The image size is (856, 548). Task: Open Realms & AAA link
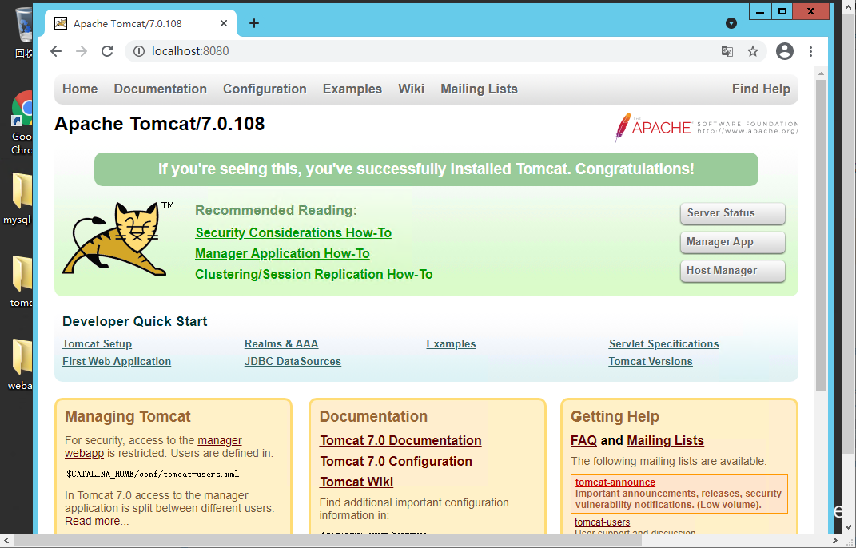coord(281,343)
